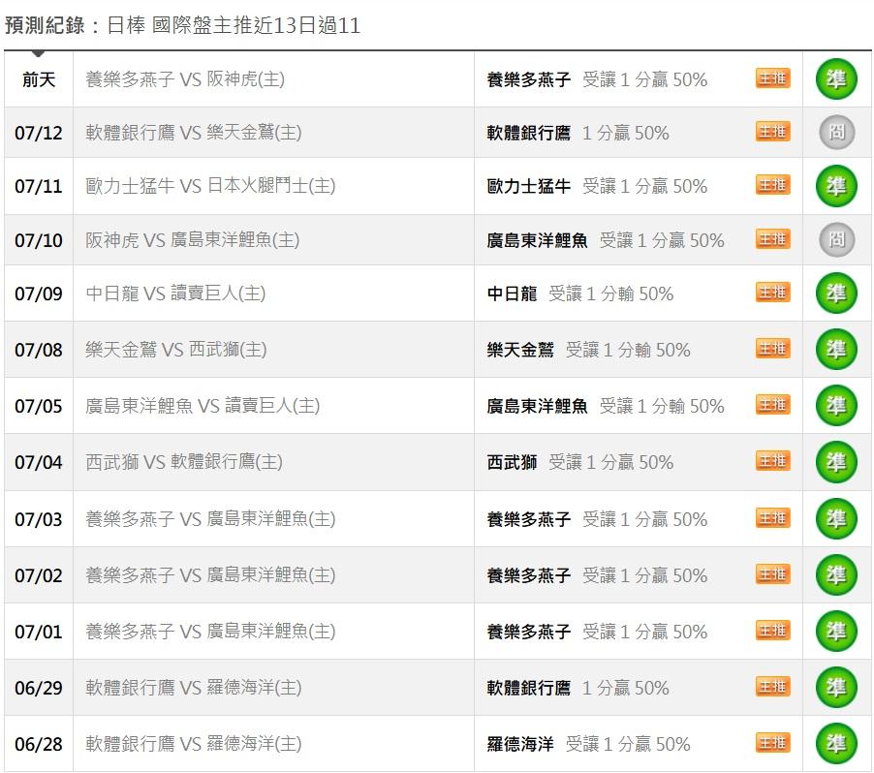
Task: Click the prediction 歐力士猛牛 受讓 1 分贏 50%
Action: 597,186
